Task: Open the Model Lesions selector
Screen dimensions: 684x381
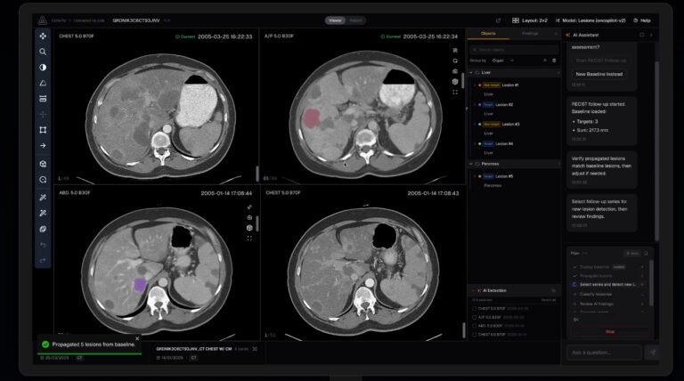Action: coord(590,20)
